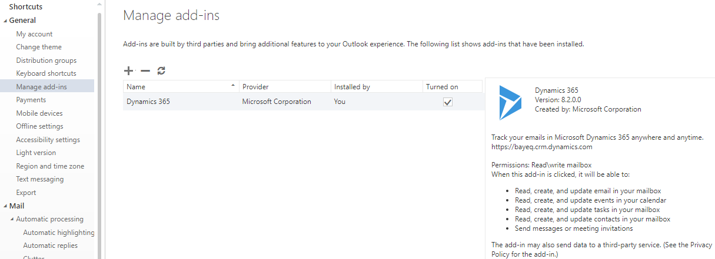Click the Dynamics 365 logo icon
715x259 pixels.
pos(510,102)
